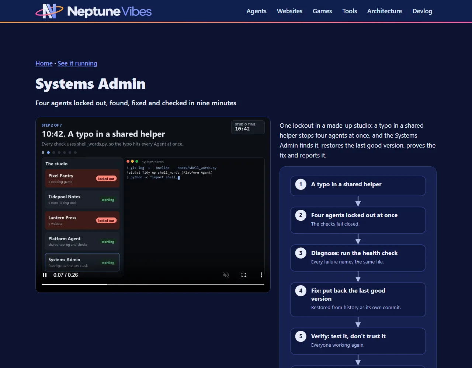This screenshot has width=472, height=368.
Task: Open step 4, Fix: put back last good version
Action: click(x=358, y=300)
